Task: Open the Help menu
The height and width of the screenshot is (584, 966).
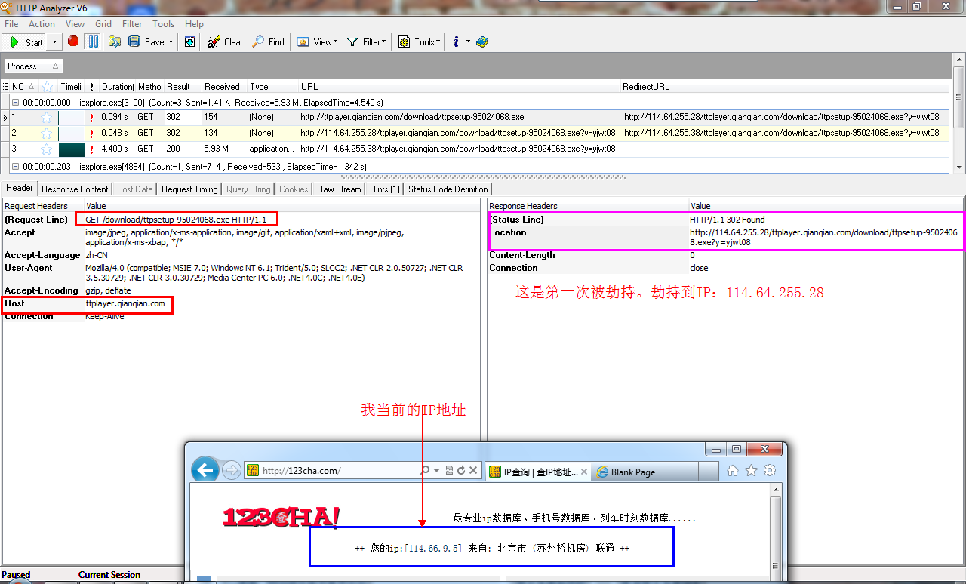Action: [x=194, y=24]
